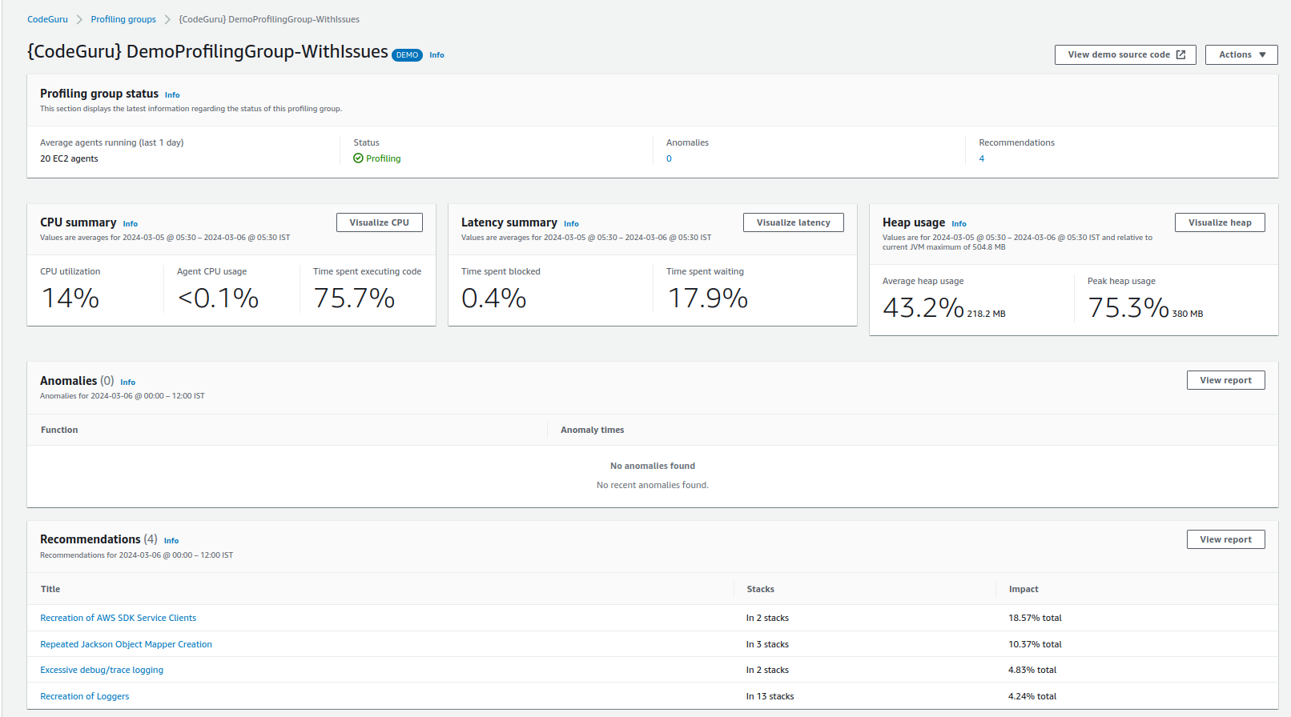Open the Actions dropdown menu

tap(1241, 54)
